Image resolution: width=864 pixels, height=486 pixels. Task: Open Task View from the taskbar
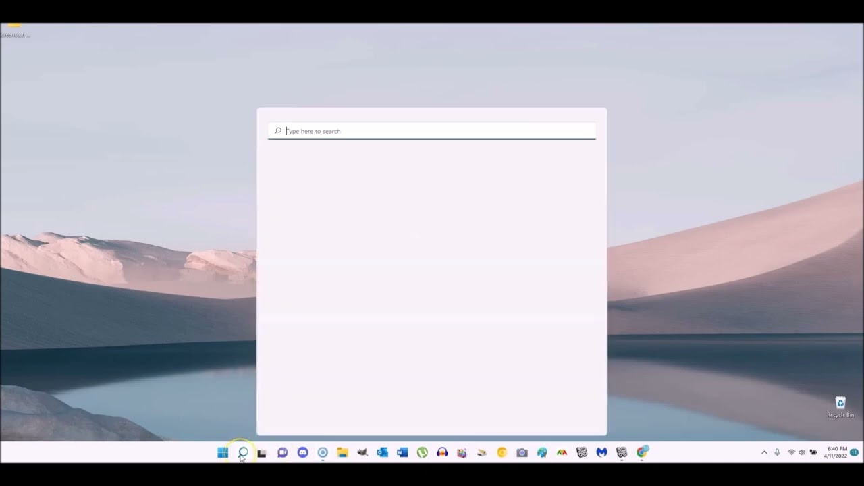262,453
